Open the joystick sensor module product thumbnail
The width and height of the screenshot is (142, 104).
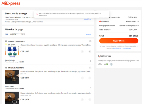(12, 51)
